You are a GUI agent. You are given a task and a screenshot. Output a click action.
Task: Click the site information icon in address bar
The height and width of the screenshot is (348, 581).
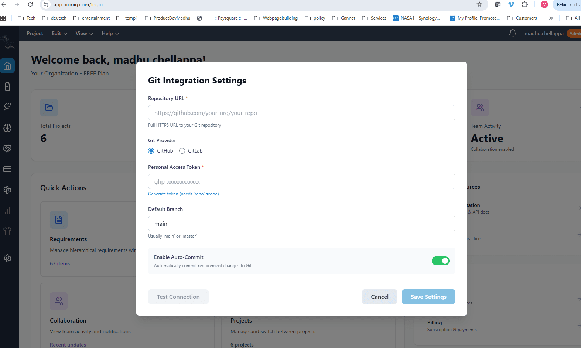tap(46, 4)
